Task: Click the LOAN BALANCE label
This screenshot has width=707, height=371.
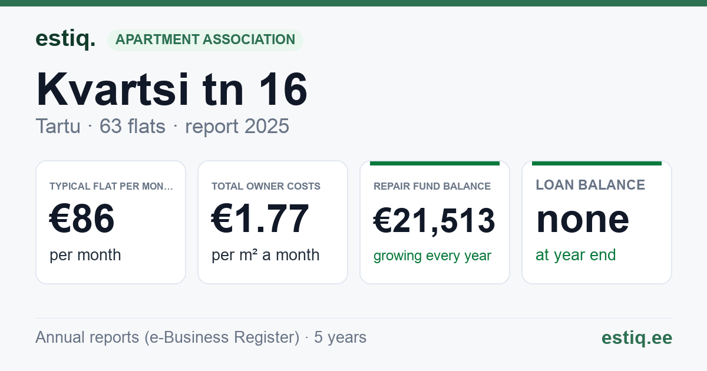Action: click(x=590, y=185)
